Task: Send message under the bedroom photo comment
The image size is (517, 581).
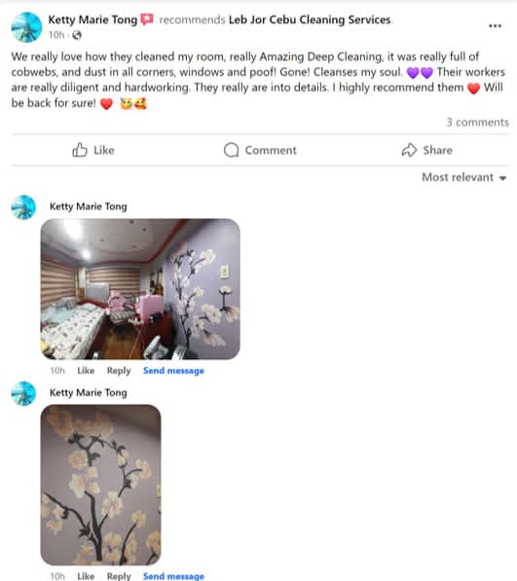Action: [x=173, y=371]
